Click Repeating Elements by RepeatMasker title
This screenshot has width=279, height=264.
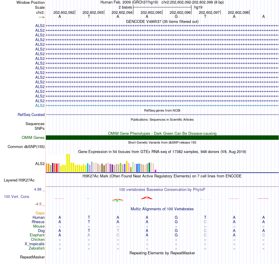(x=162, y=253)
